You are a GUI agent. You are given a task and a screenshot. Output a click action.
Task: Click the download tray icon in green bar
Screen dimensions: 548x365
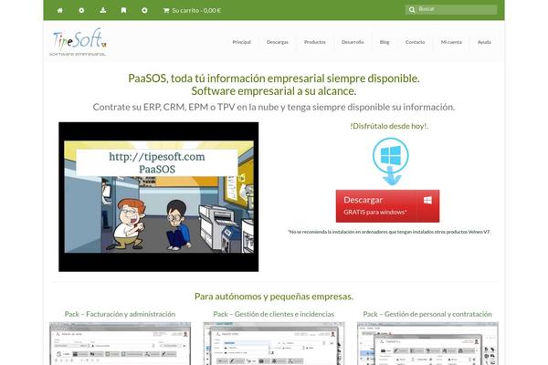pos(102,10)
